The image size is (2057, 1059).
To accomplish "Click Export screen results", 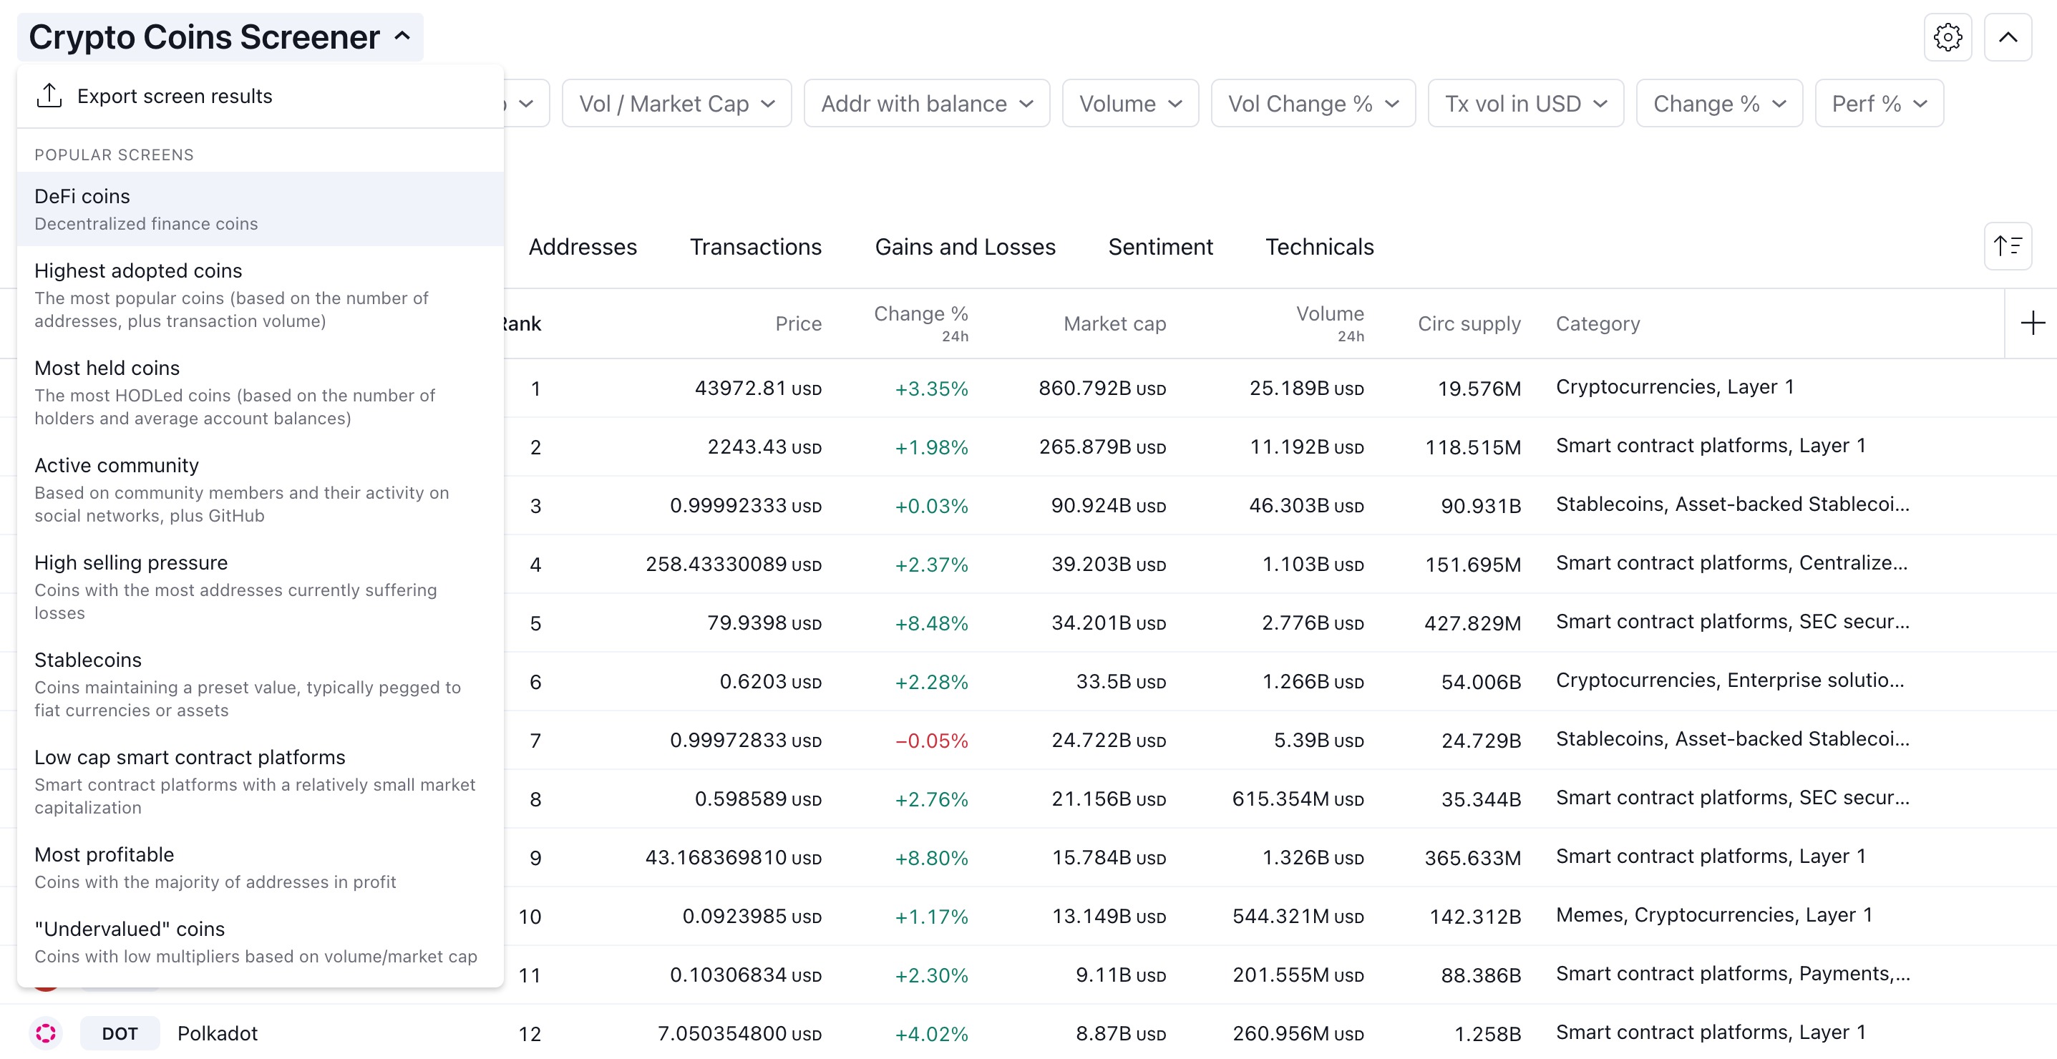I will pos(174,97).
